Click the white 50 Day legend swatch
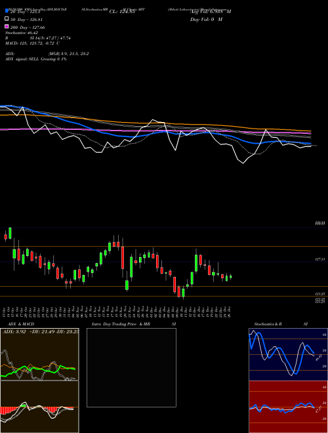Image resolution: width=328 pixels, height=433 pixels. (7, 19)
